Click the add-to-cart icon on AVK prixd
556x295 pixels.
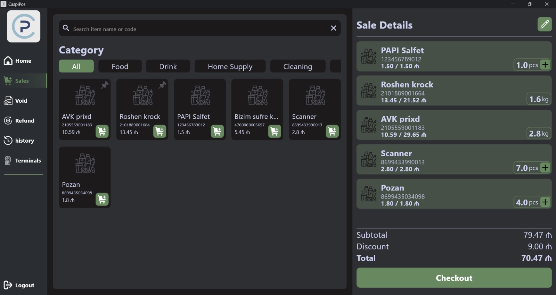(102, 131)
